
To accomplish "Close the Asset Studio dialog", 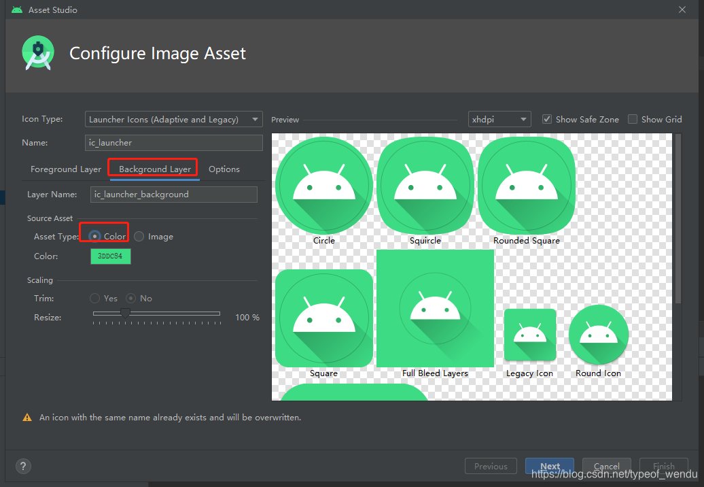I will 682,10.
